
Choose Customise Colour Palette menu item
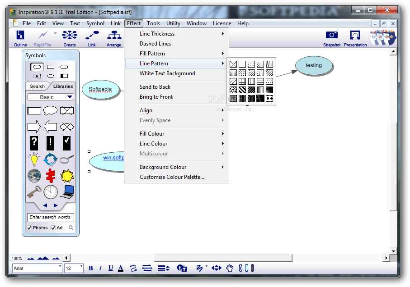177,177
